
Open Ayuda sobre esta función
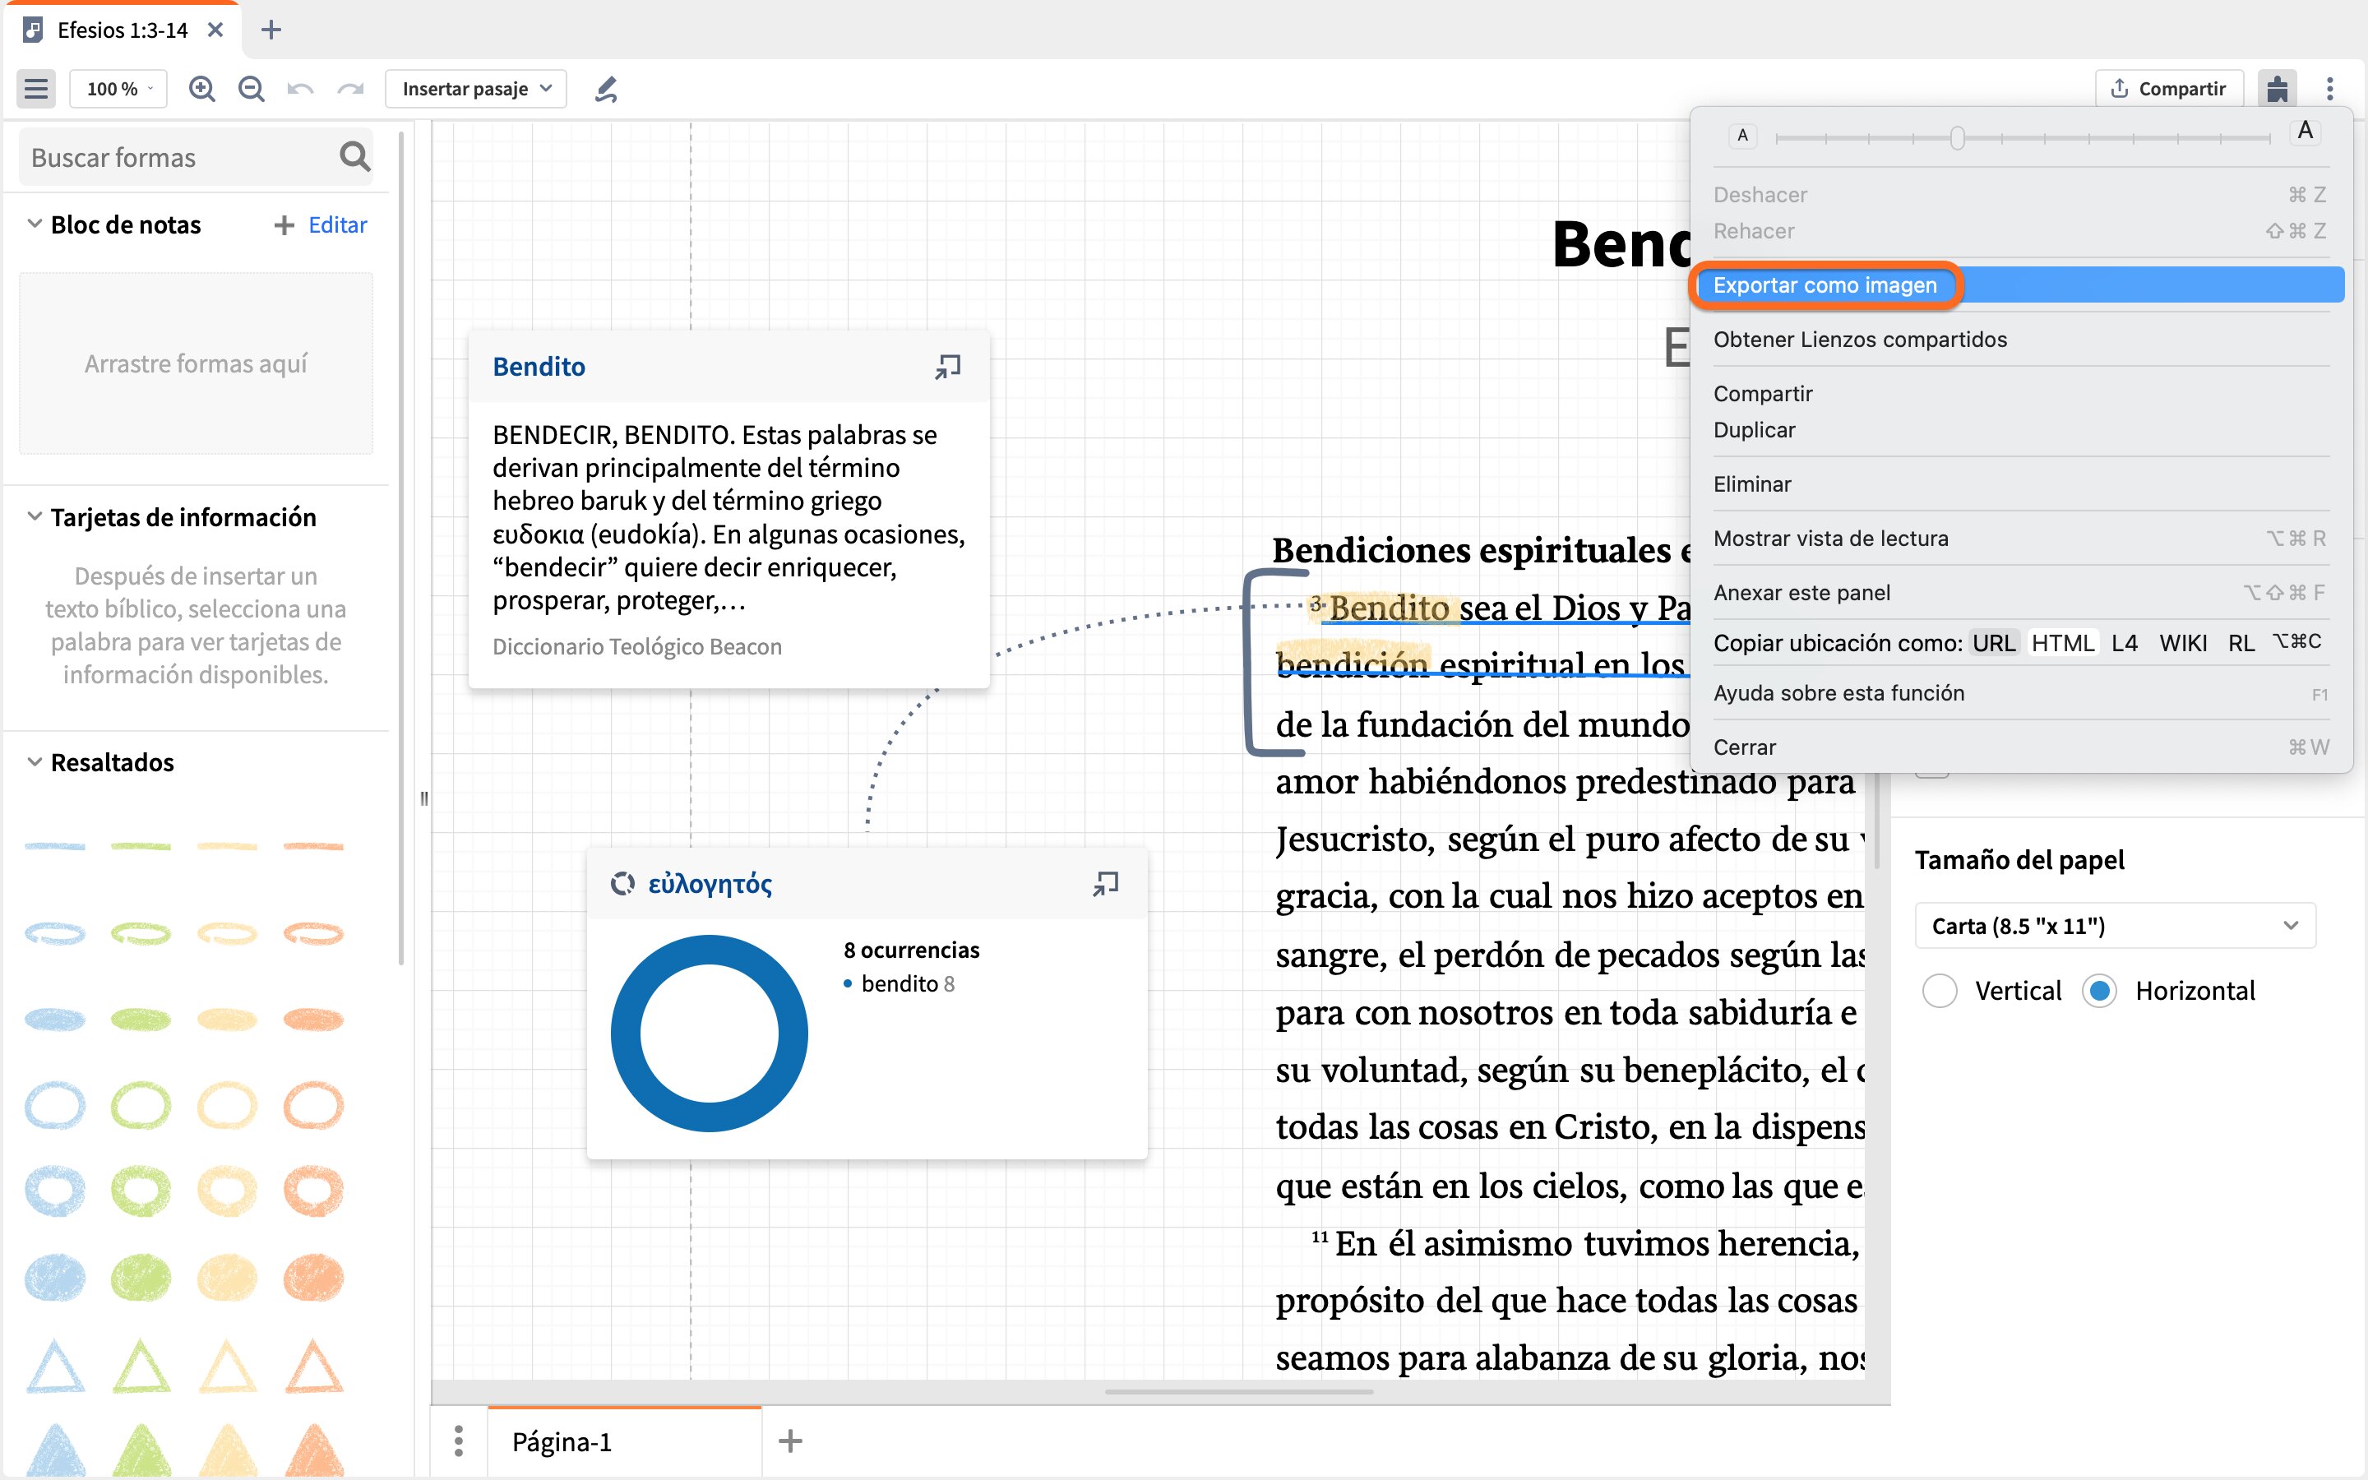coord(2021,693)
